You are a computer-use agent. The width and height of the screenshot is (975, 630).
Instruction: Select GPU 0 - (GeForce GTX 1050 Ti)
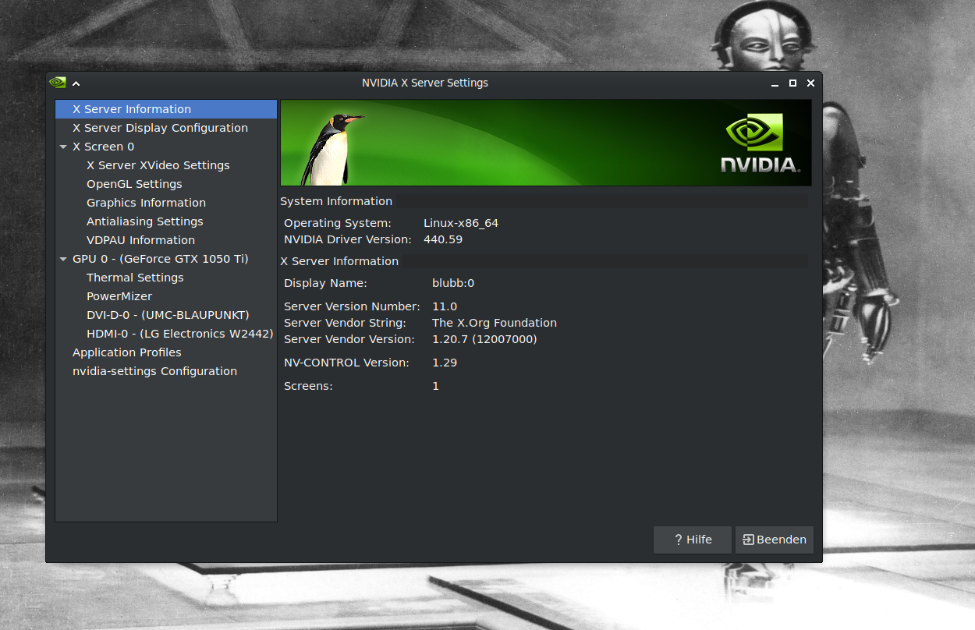click(161, 259)
